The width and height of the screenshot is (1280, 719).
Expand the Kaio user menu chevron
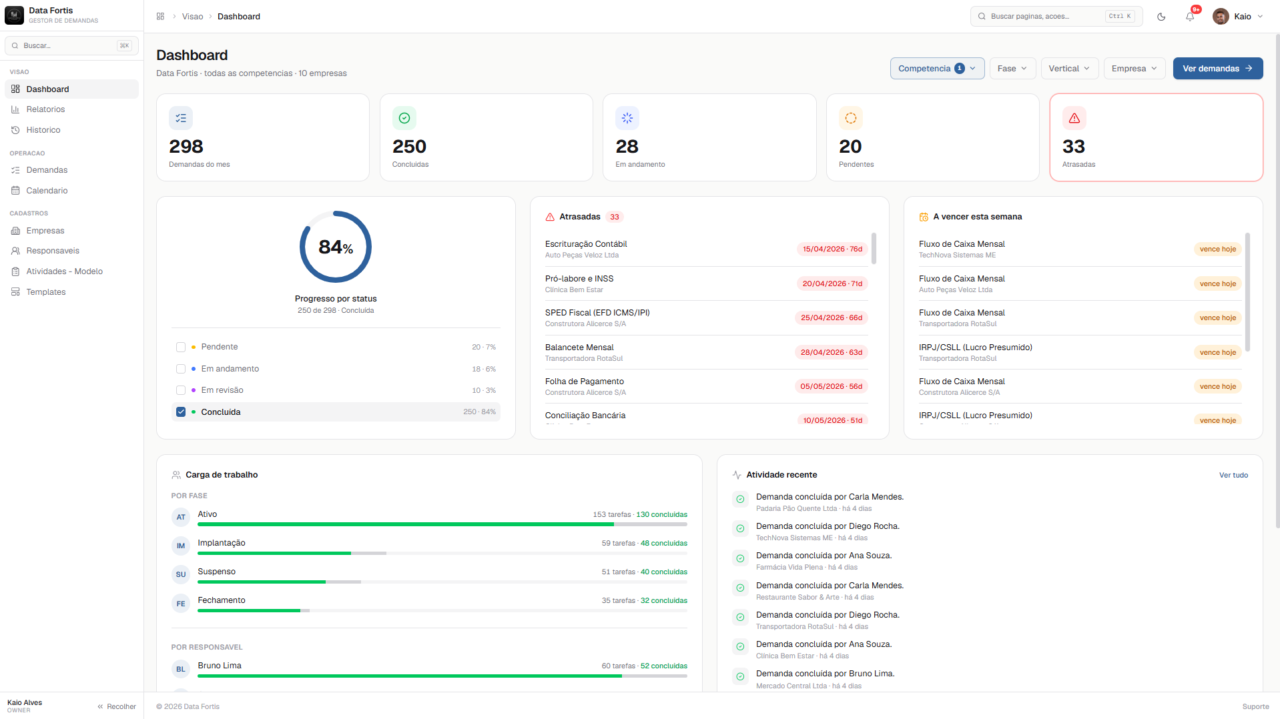tap(1260, 17)
